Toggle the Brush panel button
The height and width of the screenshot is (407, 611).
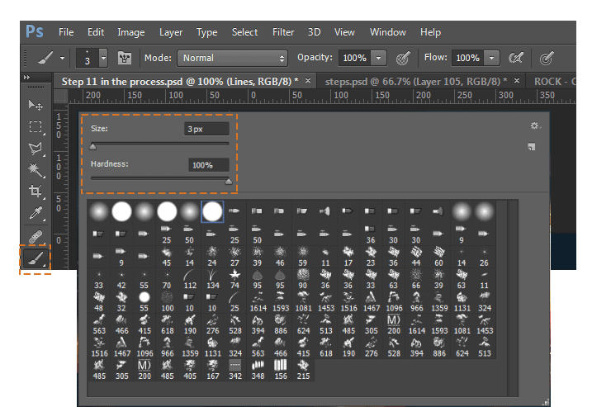point(126,59)
